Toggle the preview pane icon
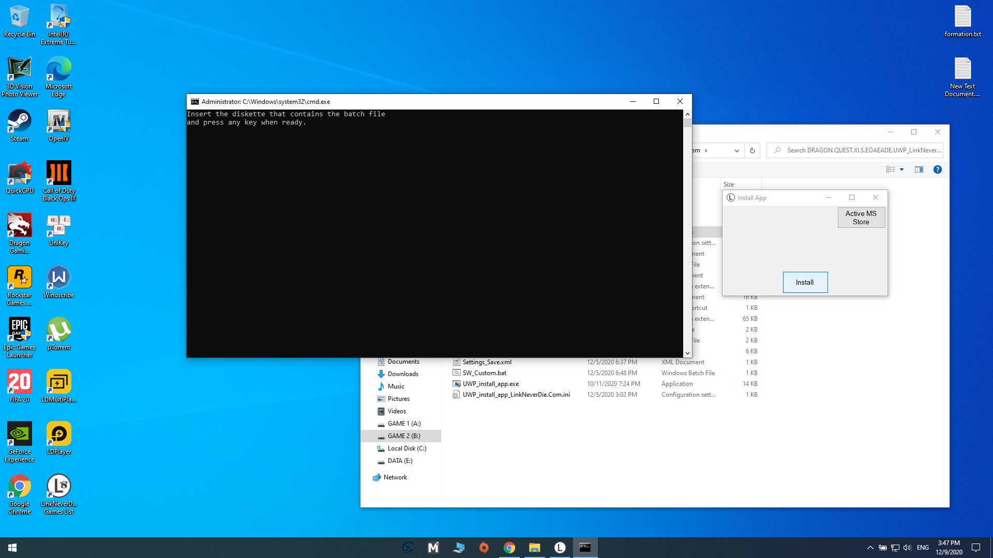This screenshot has height=558, width=993. (919, 169)
